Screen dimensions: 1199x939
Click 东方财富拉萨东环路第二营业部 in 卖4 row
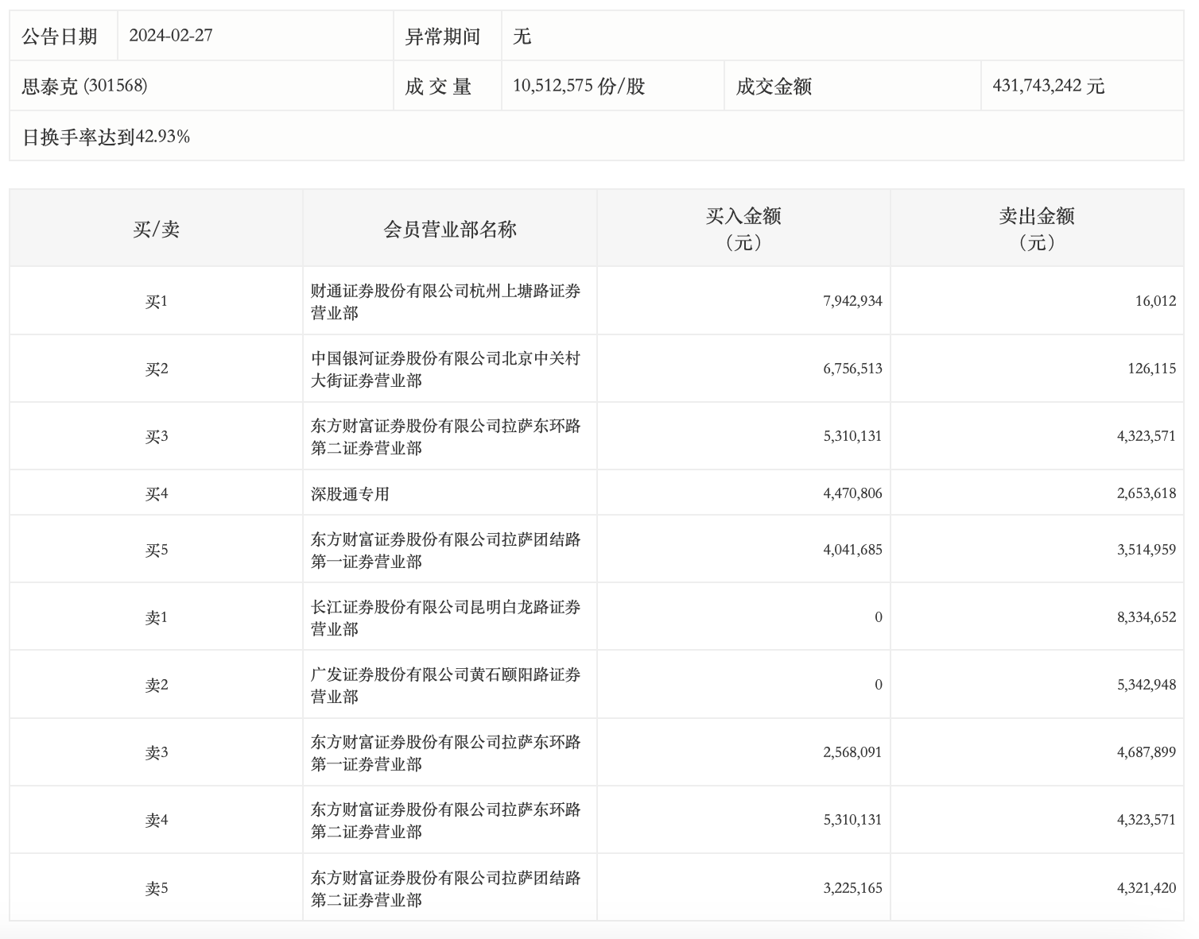click(446, 821)
